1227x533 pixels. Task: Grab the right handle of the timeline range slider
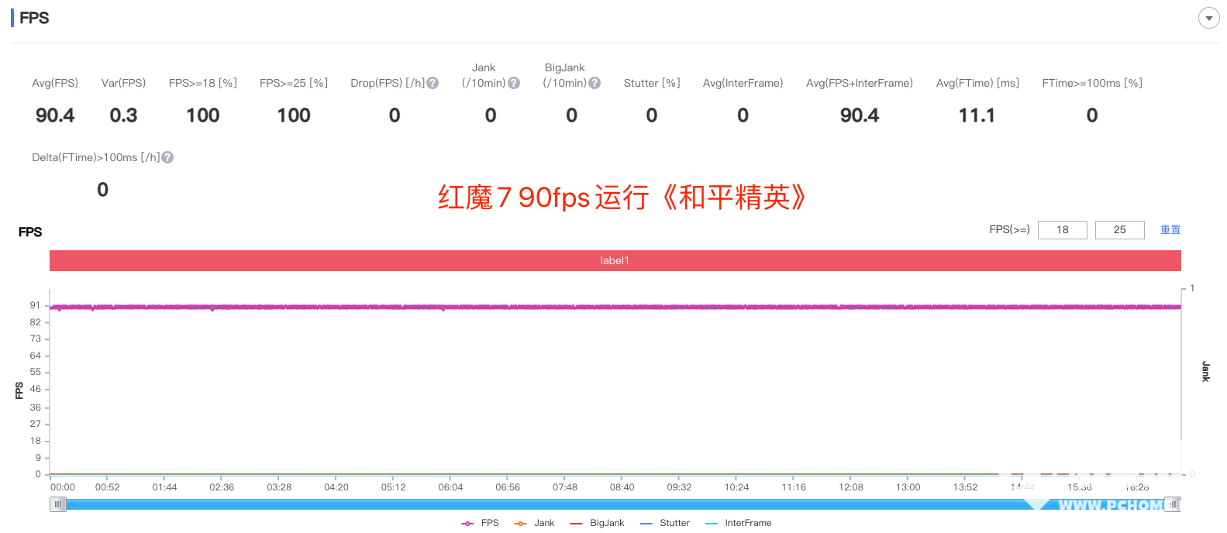1173,504
